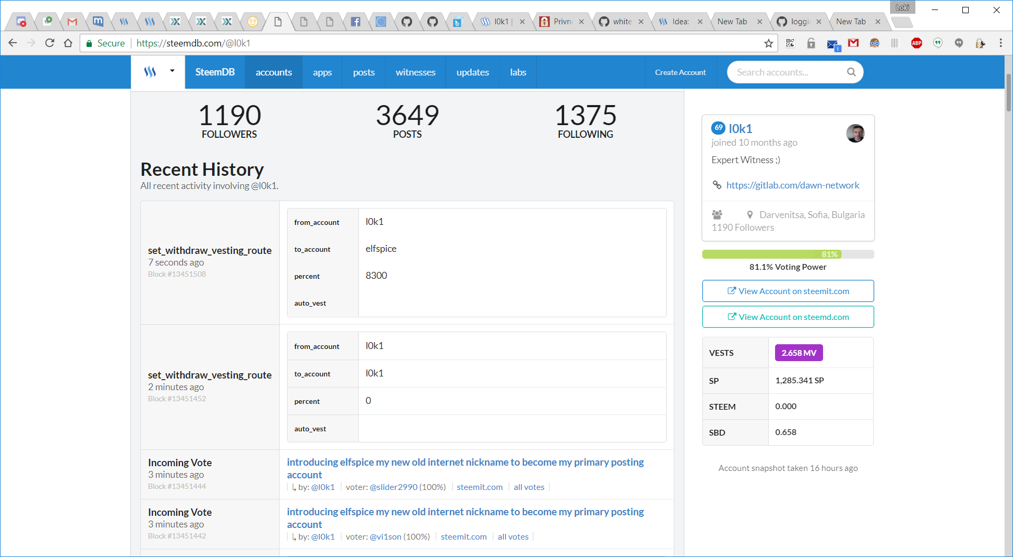Open the QR code extension
Screen dimensions: 1013x557
coord(790,43)
